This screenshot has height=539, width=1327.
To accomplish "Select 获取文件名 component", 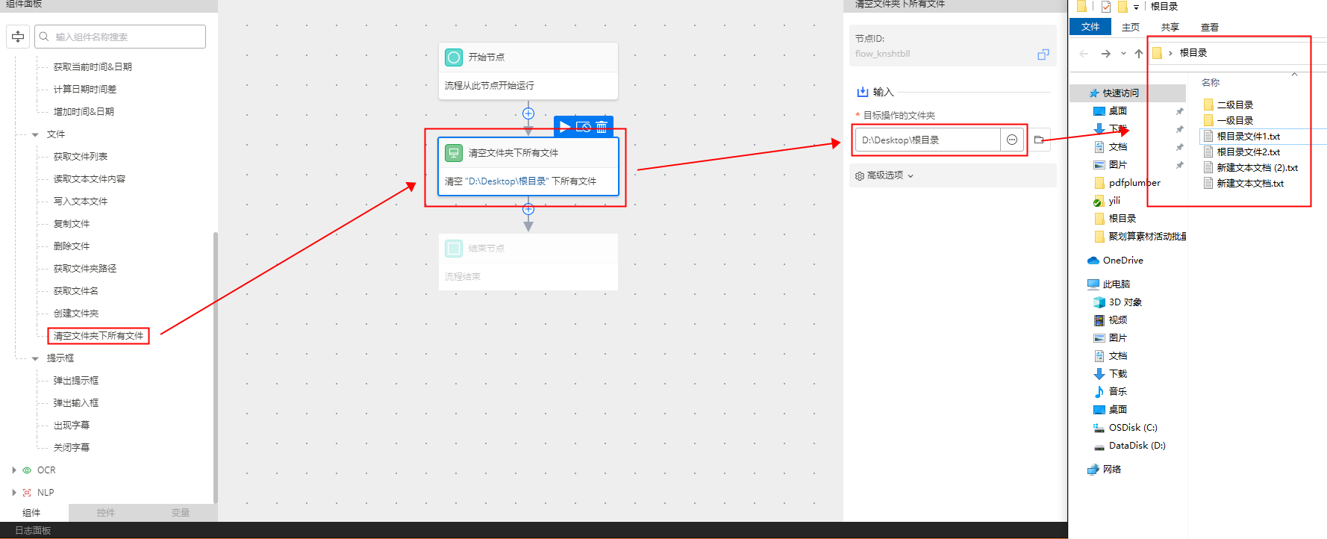I will click(x=76, y=291).
